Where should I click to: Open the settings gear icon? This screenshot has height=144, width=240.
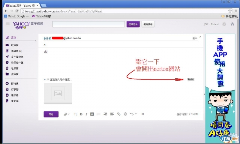pos(224,24)
